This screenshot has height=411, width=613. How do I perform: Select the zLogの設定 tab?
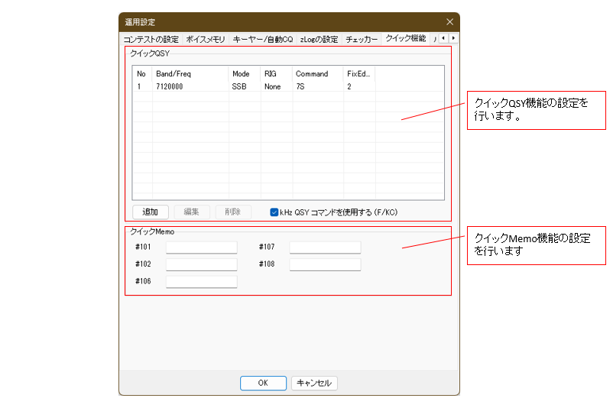[x=319, y=40]
